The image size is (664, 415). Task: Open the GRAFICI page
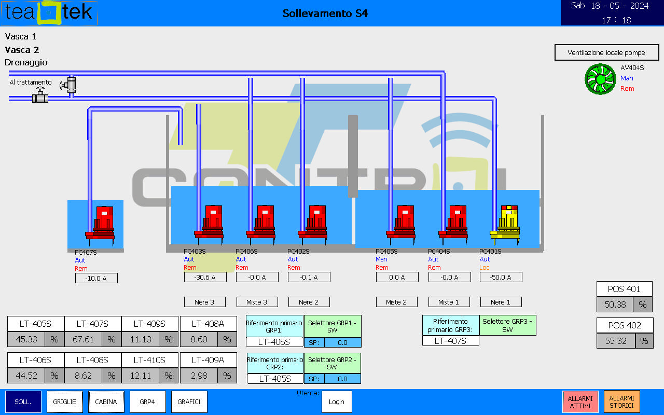pos(189,402)
